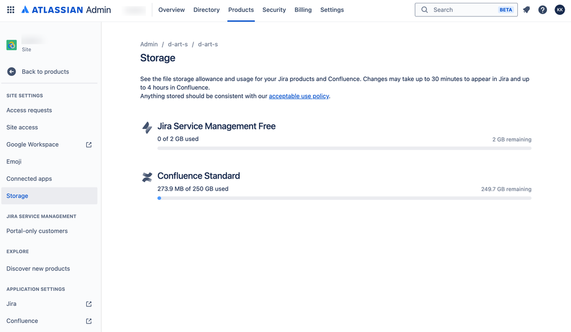The width and height of the screenshot is (571, 332).
Task: Click '2 GB remaining' label
Action: tap(512, 140)
